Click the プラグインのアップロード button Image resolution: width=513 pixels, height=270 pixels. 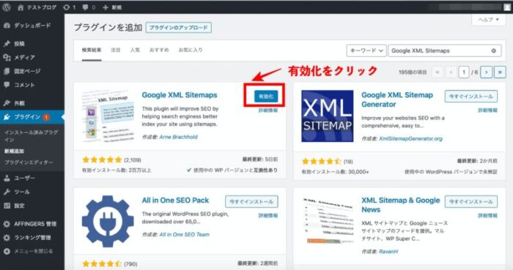point(179,28)
